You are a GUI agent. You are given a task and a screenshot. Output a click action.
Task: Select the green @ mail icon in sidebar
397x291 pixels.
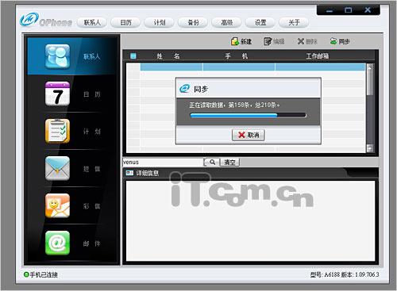pyautogui.click(x=57, y=243)
